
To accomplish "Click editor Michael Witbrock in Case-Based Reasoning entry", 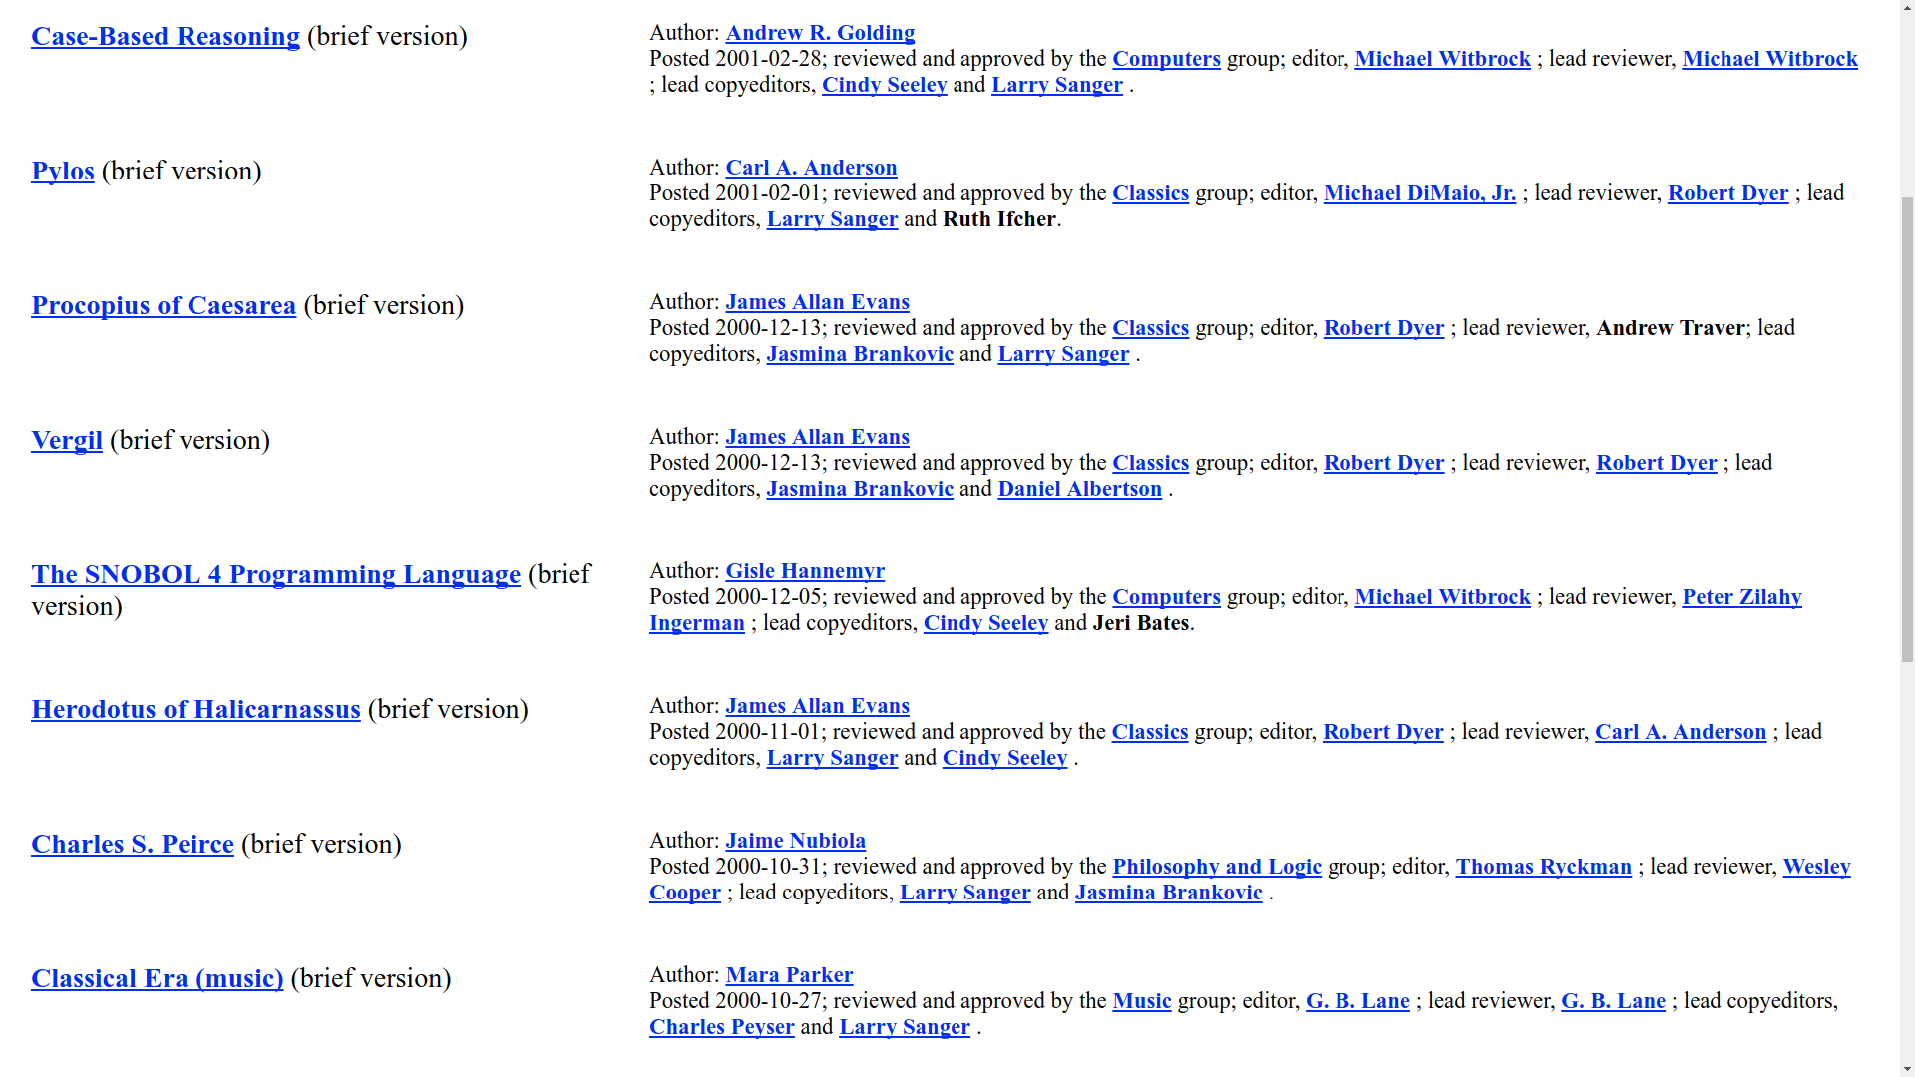I will (x=1442, y=59).
